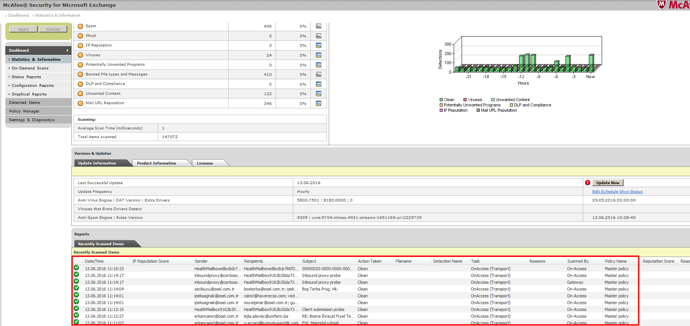This screenshot has height=326, width=690.
Task: Sort by Sender column header
Action: (201, 261)
